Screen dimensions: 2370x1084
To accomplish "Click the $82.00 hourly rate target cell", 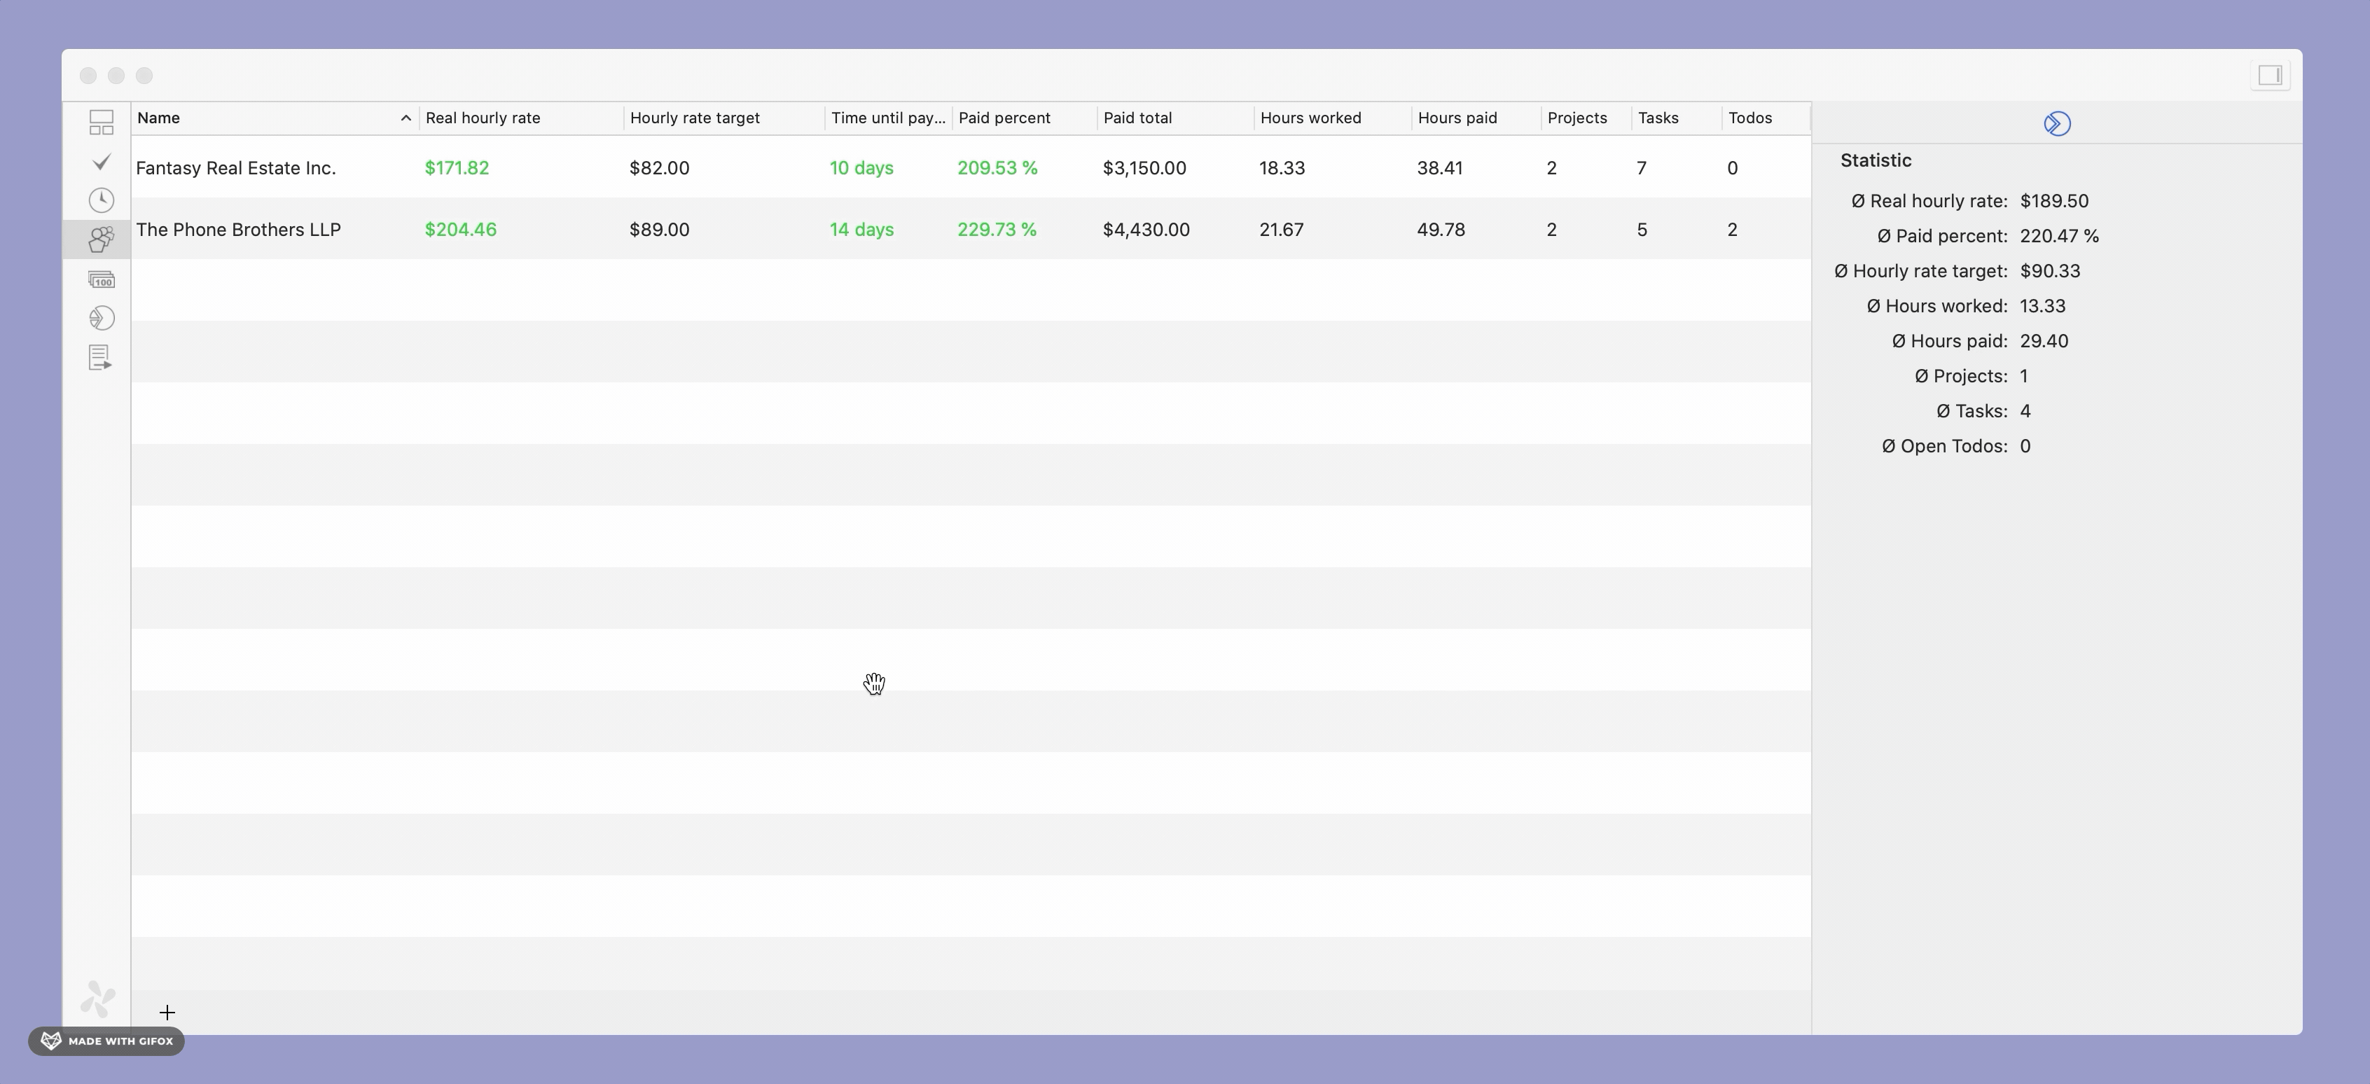I will tap(659, 167).
